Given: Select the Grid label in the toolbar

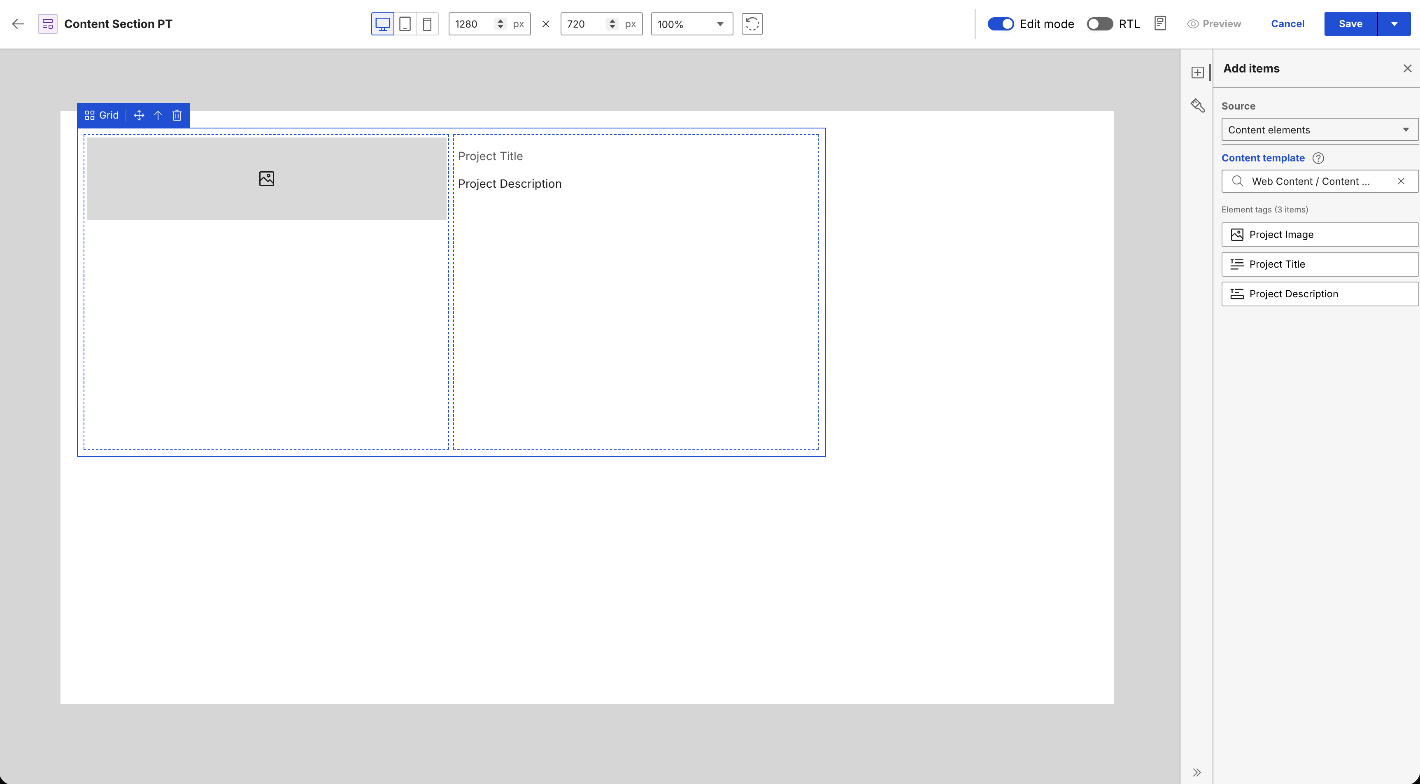Looking at the screenshot, I should (x=102, y=115).
